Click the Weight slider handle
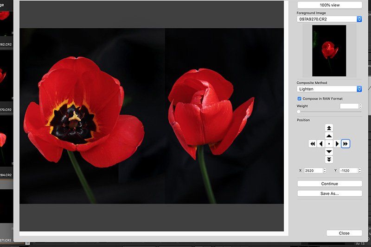Viewport: 371px width, 247px height. pos(299,111)
